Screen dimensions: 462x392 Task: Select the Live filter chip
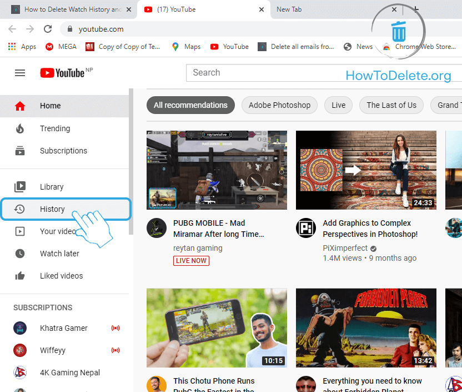click(x=338, y=105)
